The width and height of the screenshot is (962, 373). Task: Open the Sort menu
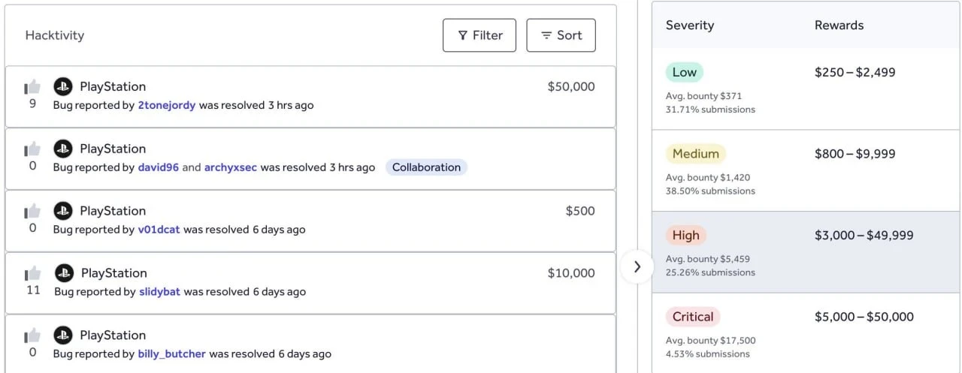click(x=561, y=35)
